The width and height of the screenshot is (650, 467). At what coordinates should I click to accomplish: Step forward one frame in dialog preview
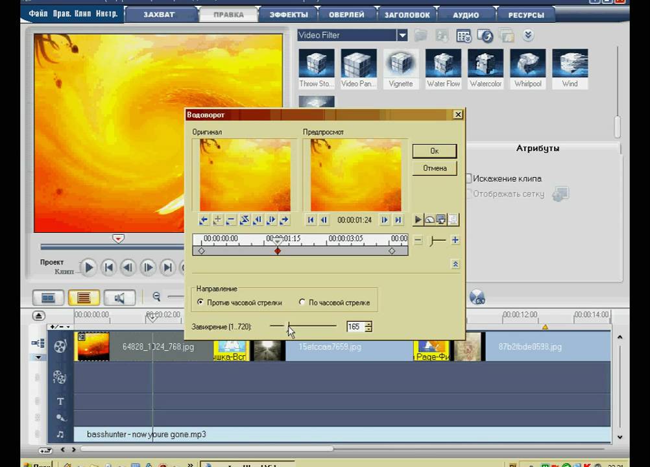(385, 220)
